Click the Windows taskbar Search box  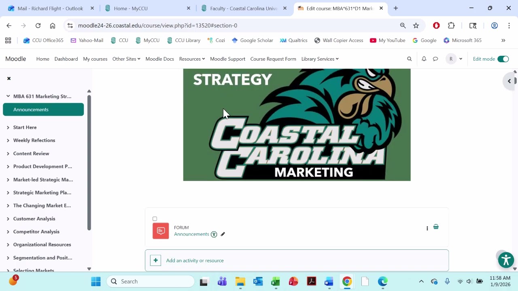pyautogui.click(x=151, y=281)
